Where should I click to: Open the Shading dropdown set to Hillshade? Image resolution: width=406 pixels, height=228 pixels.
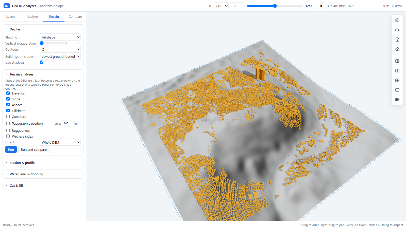pos(60,37)
